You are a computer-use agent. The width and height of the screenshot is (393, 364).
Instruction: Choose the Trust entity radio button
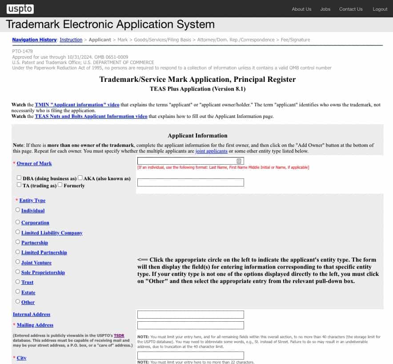tap(17, 282)
